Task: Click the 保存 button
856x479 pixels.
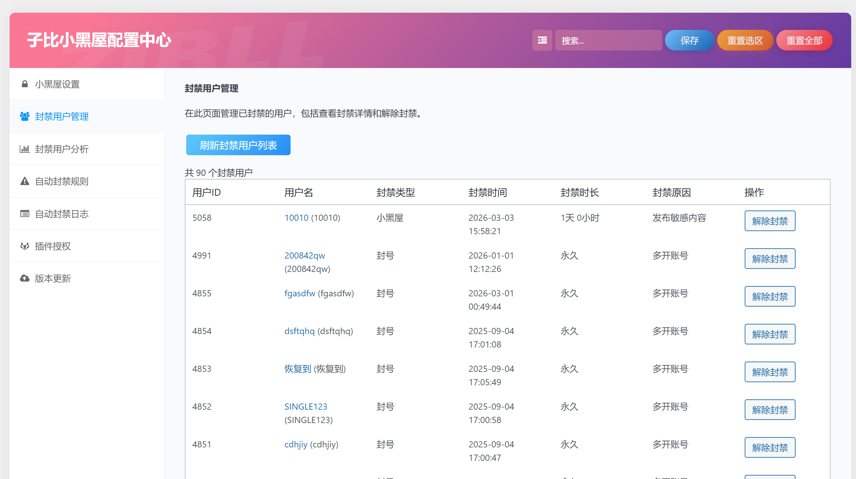Action: coord(689,41)
